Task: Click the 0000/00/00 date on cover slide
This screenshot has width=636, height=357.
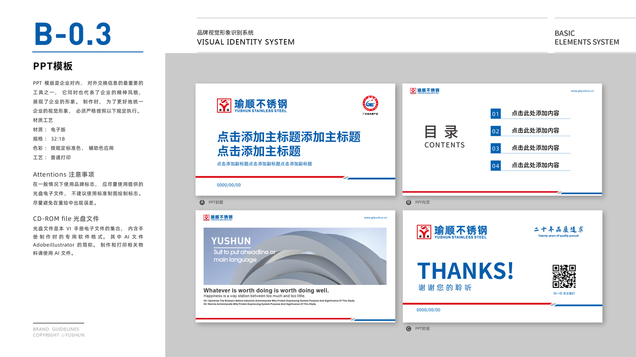Action: click(229, 185)
